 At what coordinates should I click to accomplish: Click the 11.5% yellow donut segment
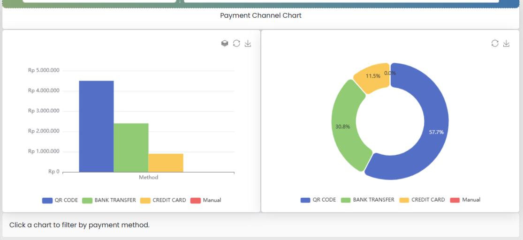(373, 77)
